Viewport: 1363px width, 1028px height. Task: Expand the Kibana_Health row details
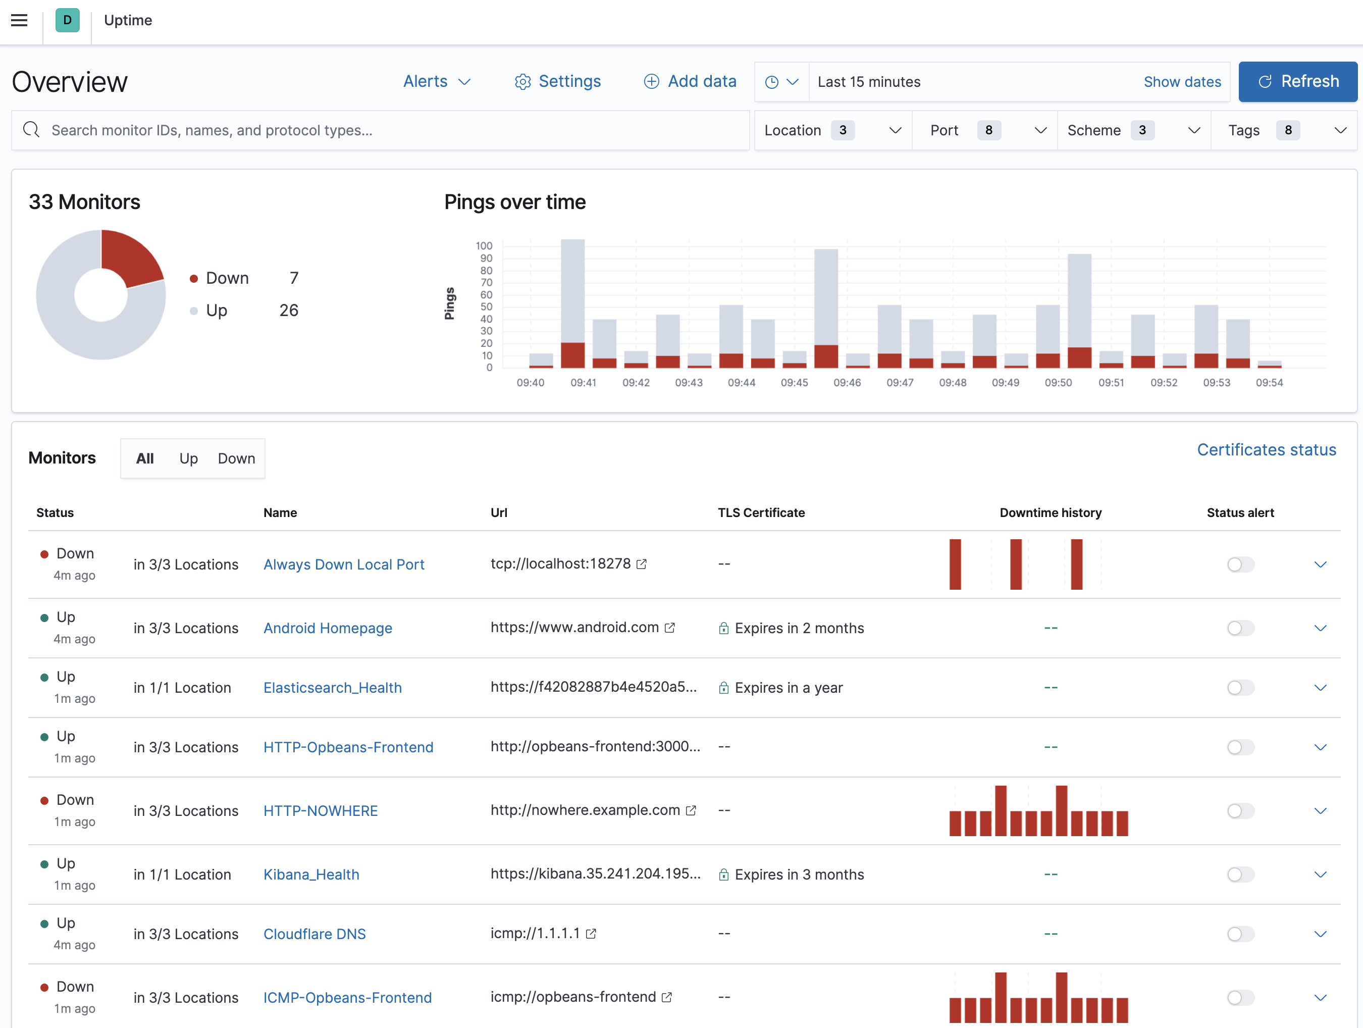(1320, 875)
